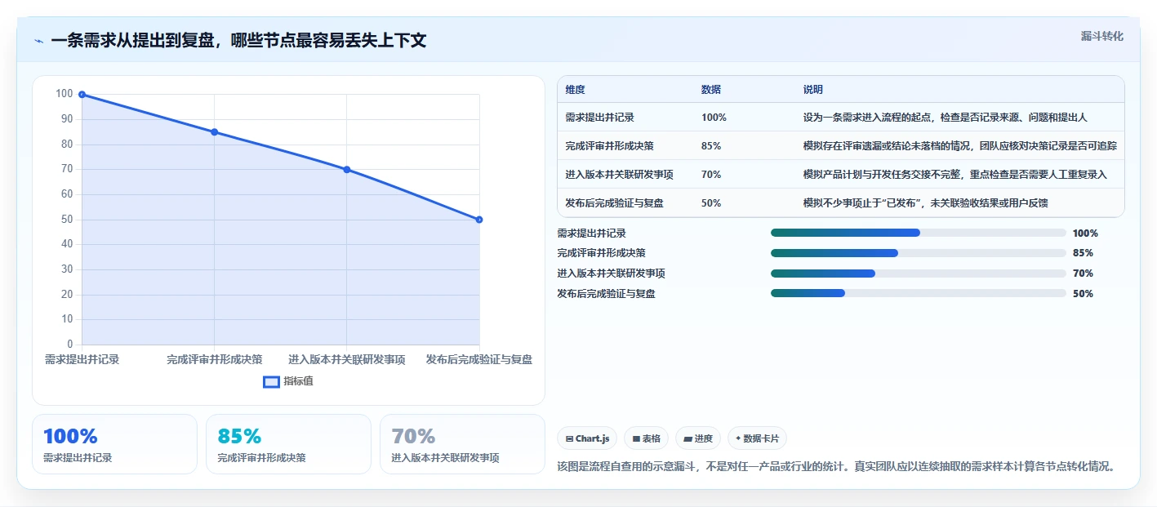Click the 50% value beside fourth progress bar
Image resolution: width=1157 pixels, height=507 pixels.
click(x=1083, y=294)
